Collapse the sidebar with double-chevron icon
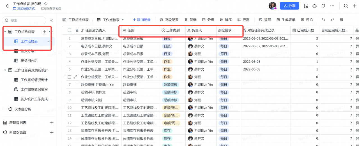 pos(51,20)
